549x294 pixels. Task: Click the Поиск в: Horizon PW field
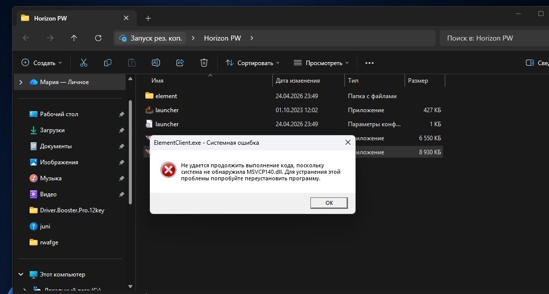point(494,38)
